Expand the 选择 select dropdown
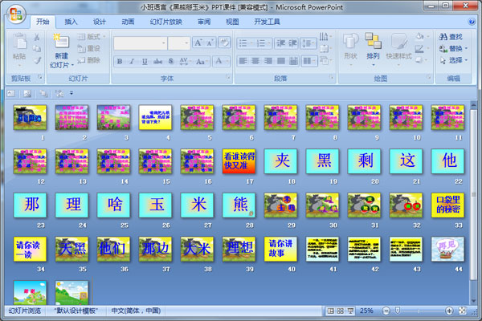482x321 pixels. 455,60
